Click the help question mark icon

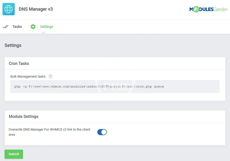point(50,76)
